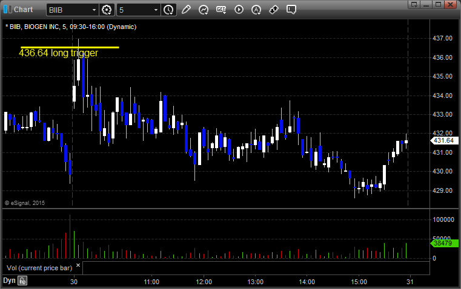The width and height of the screenshot is (461, 289).
Task: Click the 31 date label on time axis
Action: [410, 282]
